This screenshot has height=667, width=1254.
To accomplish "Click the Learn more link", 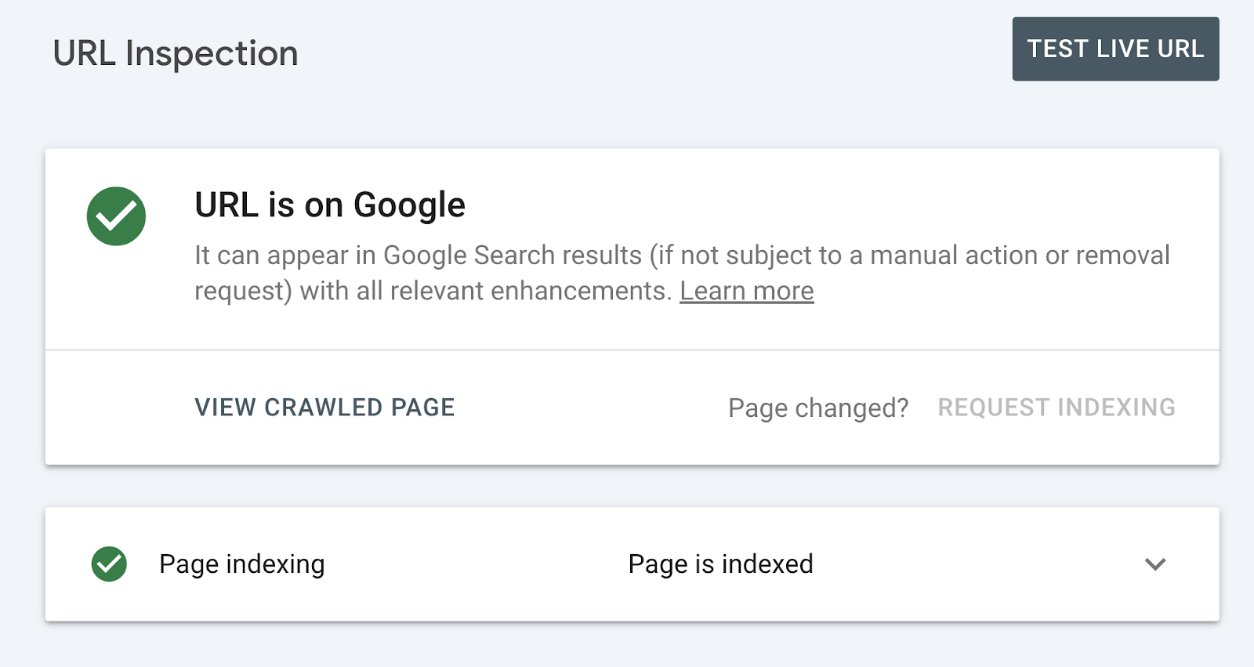I will [x=747, y=290].
